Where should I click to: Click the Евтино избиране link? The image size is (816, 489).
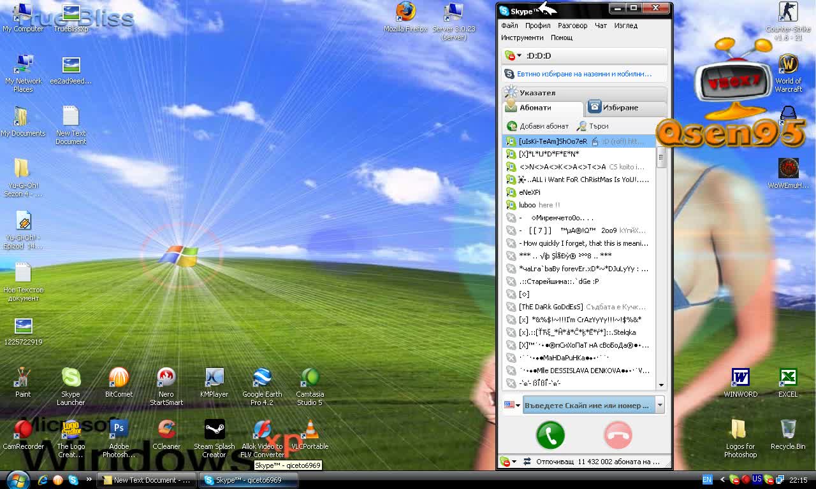click(584, 74)
